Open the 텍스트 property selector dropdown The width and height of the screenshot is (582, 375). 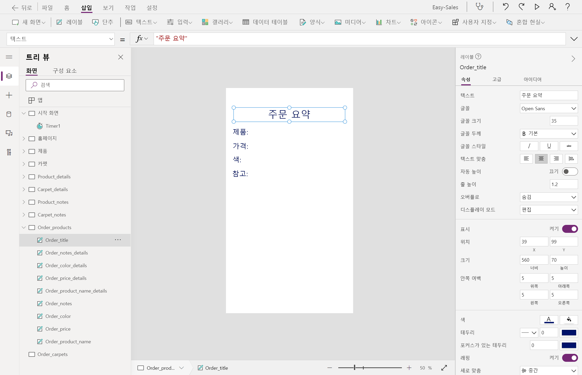pos(61,39)
